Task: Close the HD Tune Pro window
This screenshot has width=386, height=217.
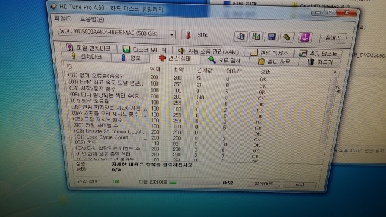Action: point(347,12)
